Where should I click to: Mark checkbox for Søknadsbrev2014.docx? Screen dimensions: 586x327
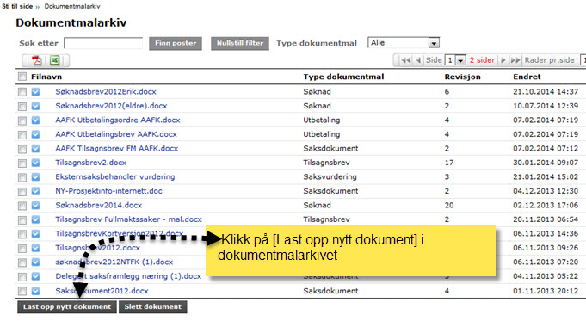tap(22, 206)
